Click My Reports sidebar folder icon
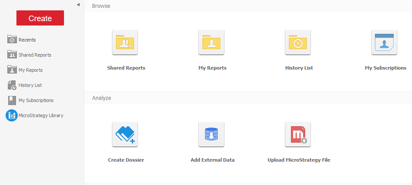This screenshot has width=412, height=185. (x=12, y=70)
